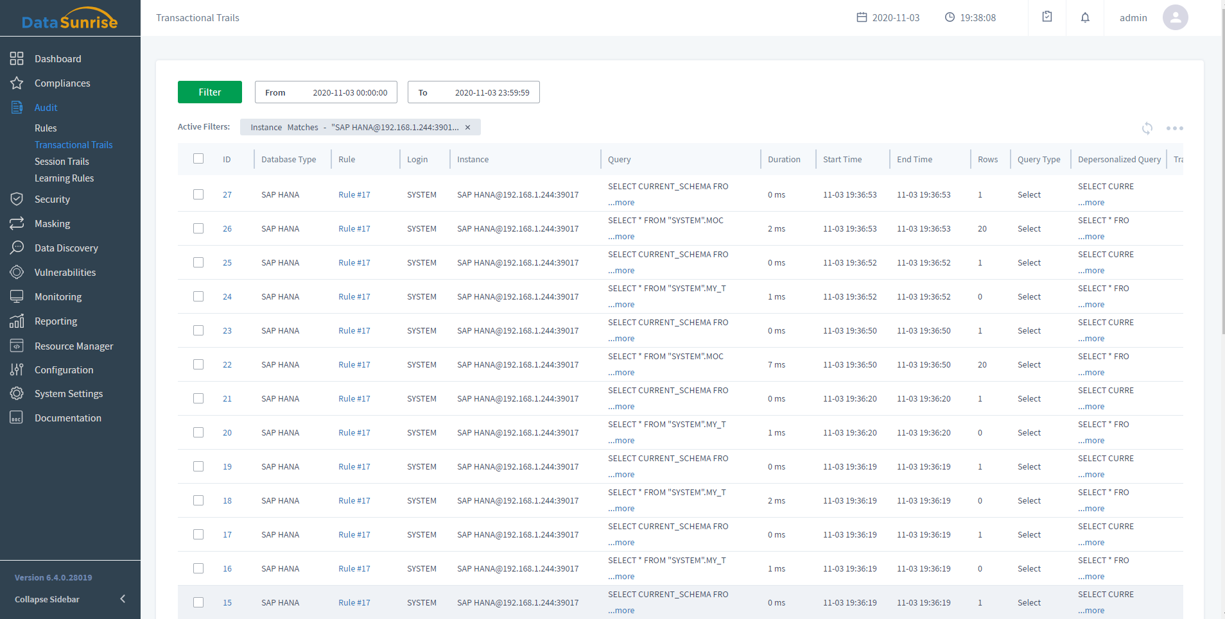Click the green Filter button
Viewport: 1225px width, 619px height.
[210, 92]
